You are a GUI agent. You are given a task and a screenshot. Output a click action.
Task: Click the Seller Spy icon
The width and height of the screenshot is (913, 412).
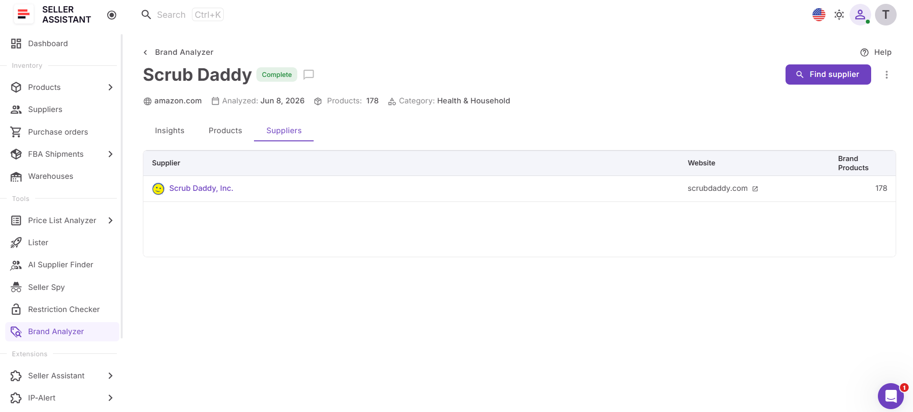[x=16, y=287]
